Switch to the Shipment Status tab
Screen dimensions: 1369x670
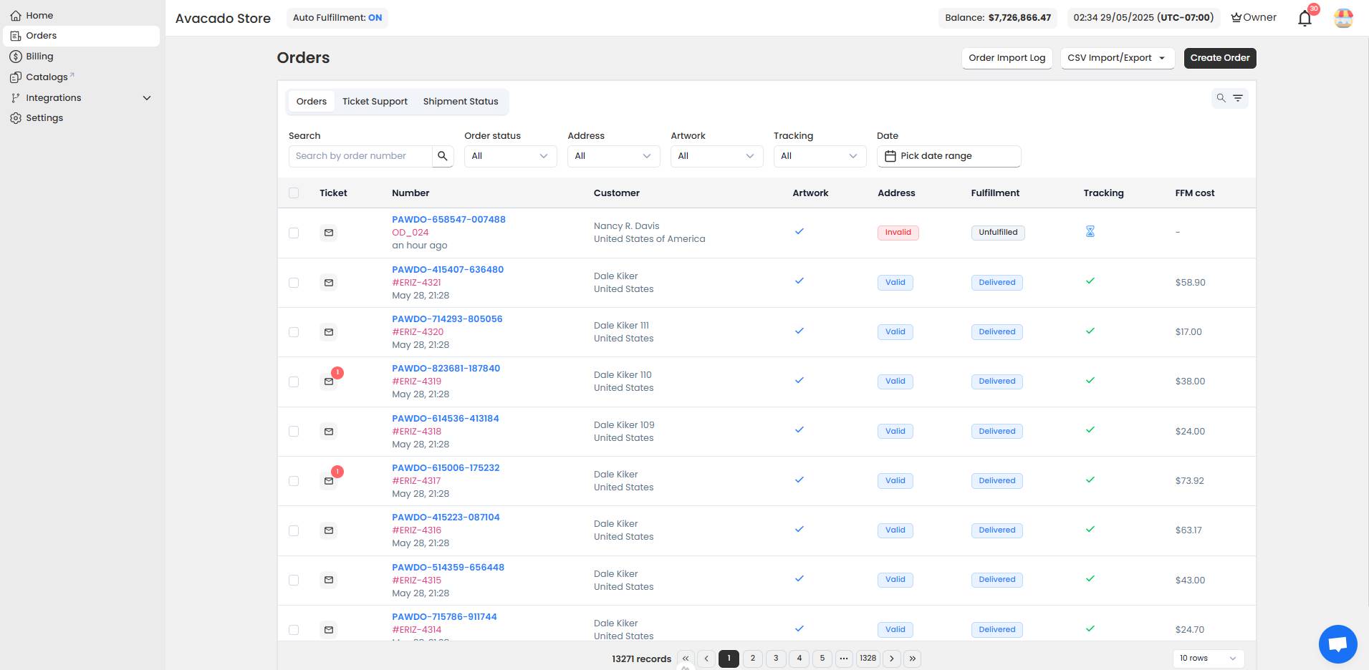pyautogui.click(x=461, y=102)
